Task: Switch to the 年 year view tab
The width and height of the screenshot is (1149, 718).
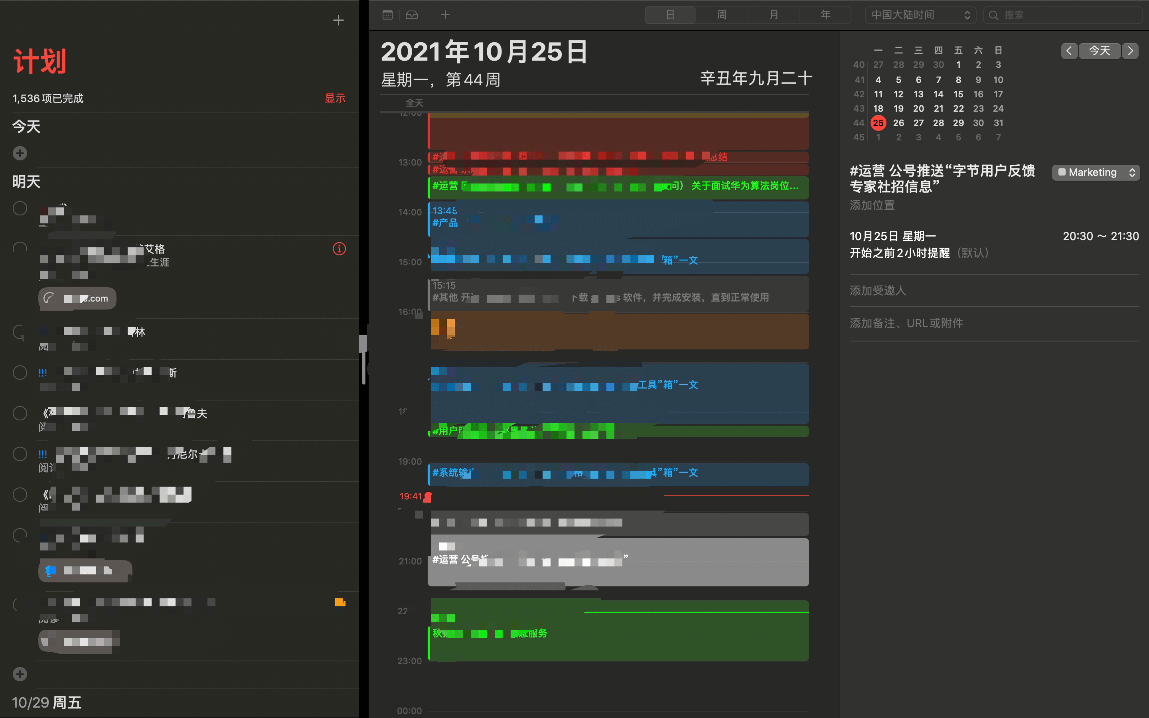Action: [x=825, y=15]
